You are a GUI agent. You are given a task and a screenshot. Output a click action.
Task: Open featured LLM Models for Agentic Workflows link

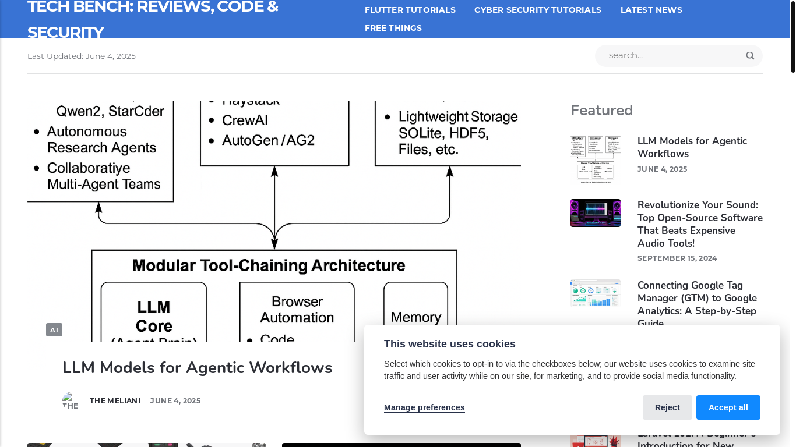coord(692,147)
